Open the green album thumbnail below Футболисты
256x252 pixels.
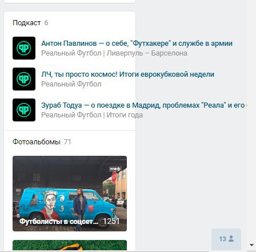pyautogui.click(x=70, y=245)
